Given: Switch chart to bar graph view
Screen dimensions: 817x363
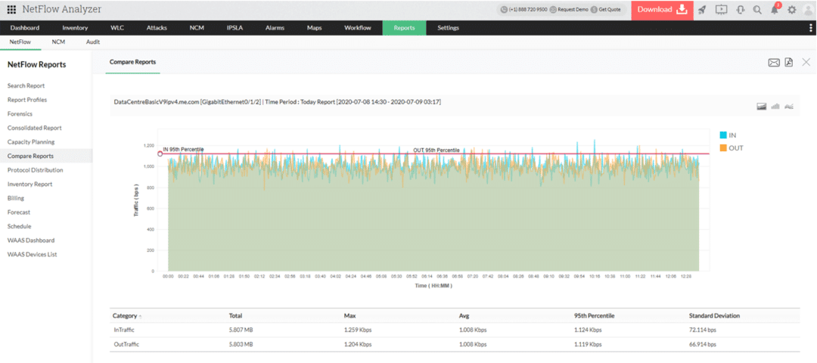Looking at the screenshot, I should coord(775,107).
